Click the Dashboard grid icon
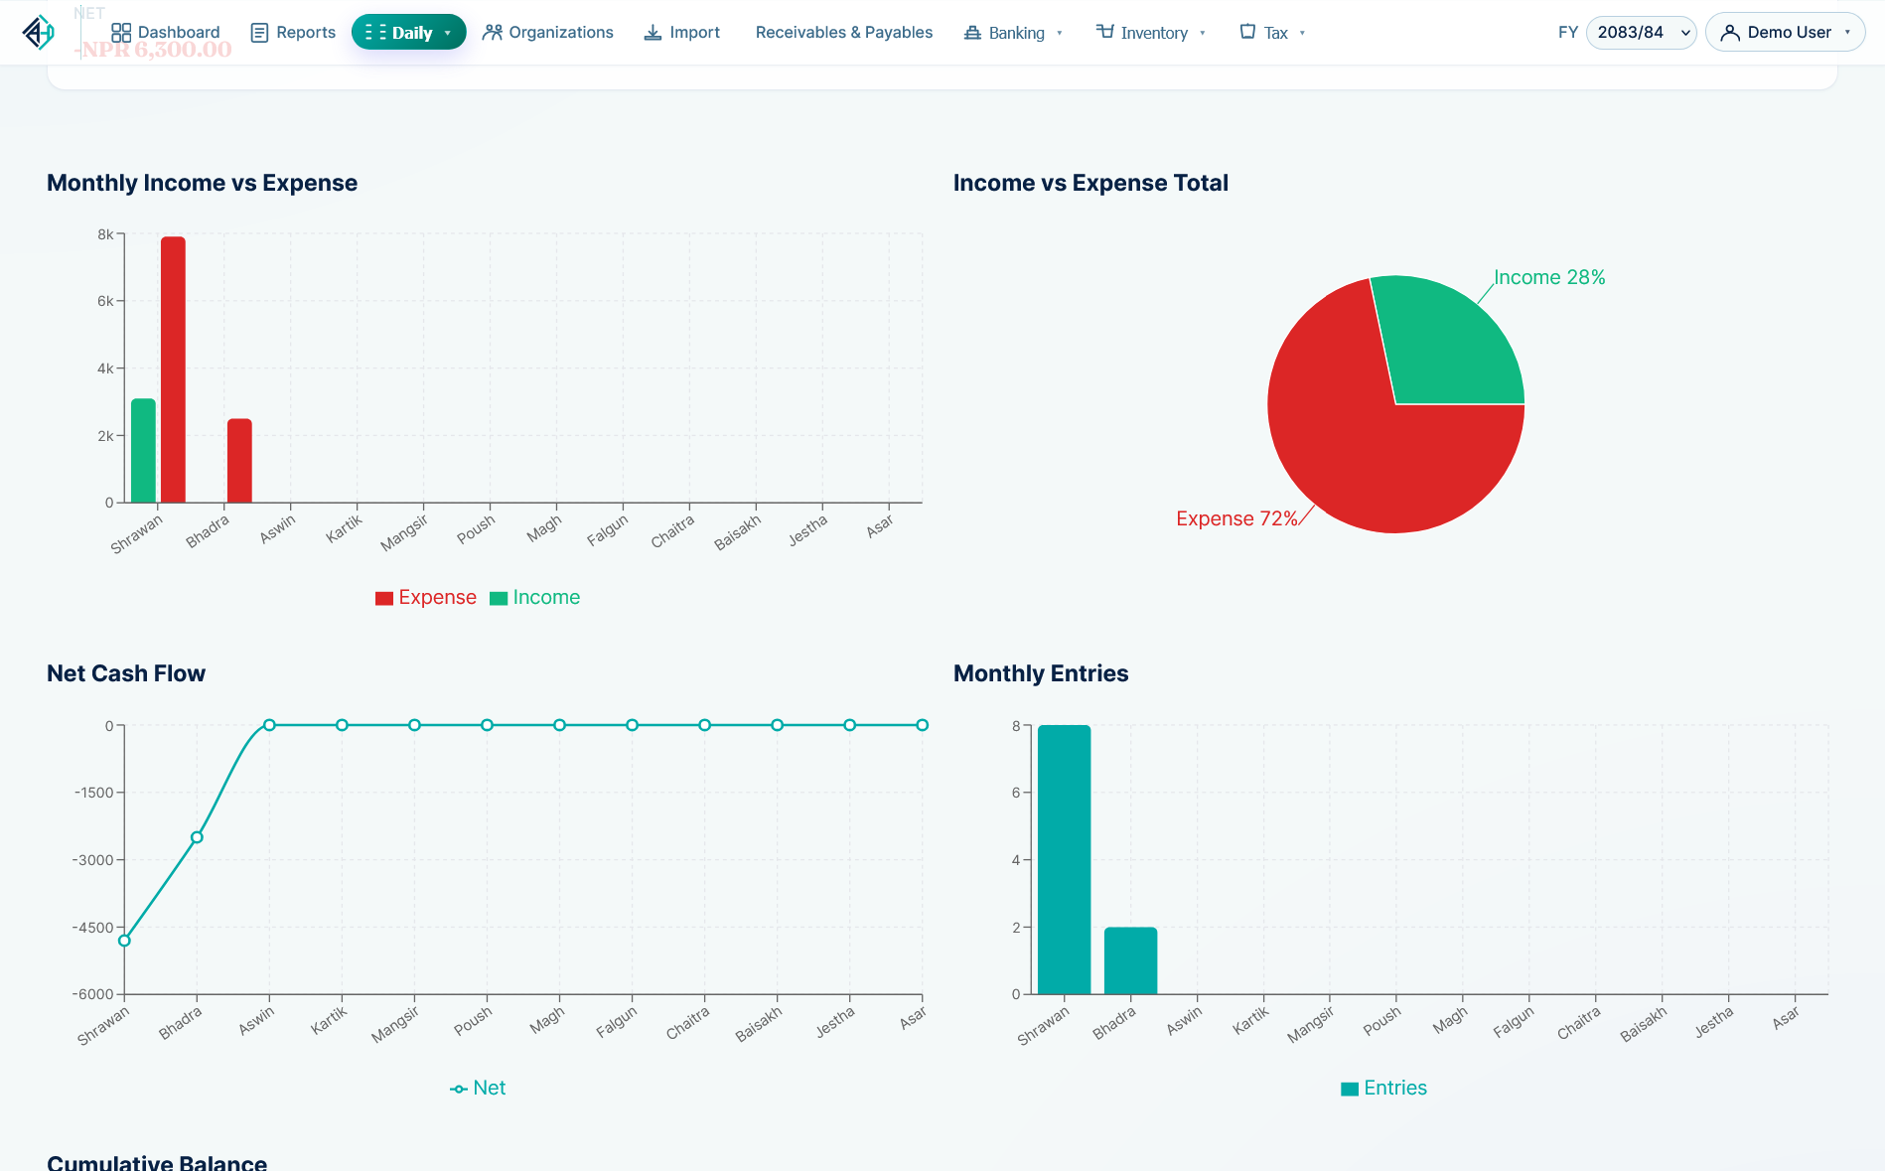Screen dimensions: 1886x1171 tap(121, 33)
